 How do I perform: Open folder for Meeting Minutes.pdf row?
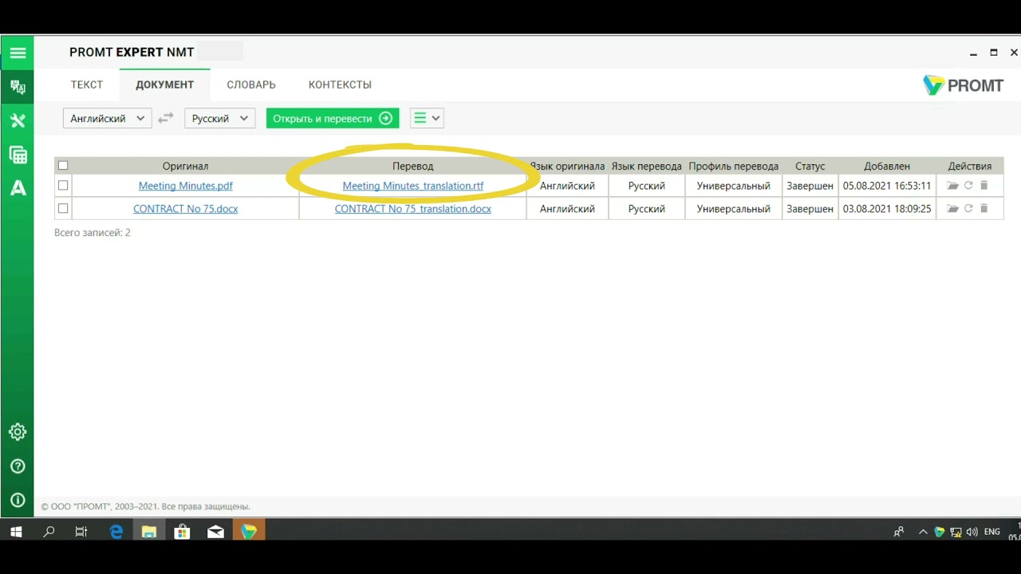pyautogui.click(x=952, y=186)
